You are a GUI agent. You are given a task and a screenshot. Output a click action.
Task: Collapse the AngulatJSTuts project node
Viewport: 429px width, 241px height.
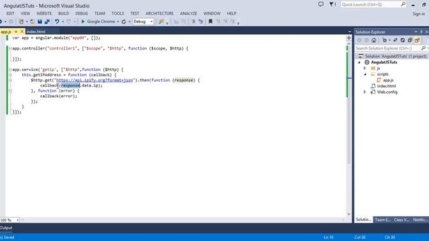359,62
